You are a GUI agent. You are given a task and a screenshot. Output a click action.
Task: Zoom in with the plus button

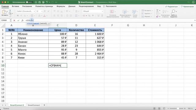pyautogui.click(x=185, y=108)
